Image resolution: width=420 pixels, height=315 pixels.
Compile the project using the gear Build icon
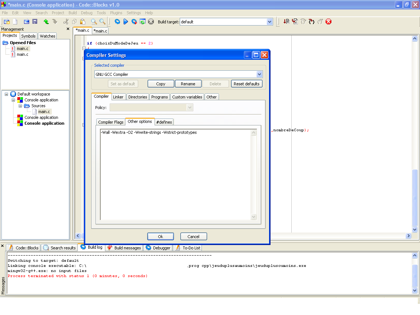tap(117, 22)
